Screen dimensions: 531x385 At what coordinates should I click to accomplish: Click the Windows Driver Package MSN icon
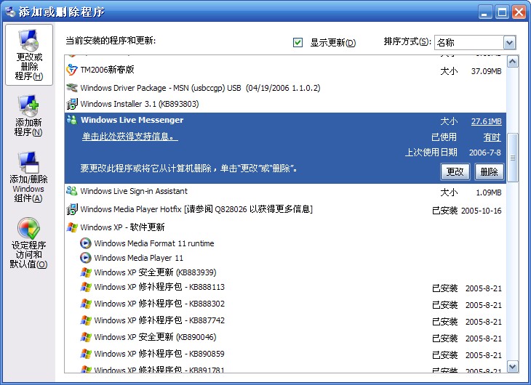point(71,88)
